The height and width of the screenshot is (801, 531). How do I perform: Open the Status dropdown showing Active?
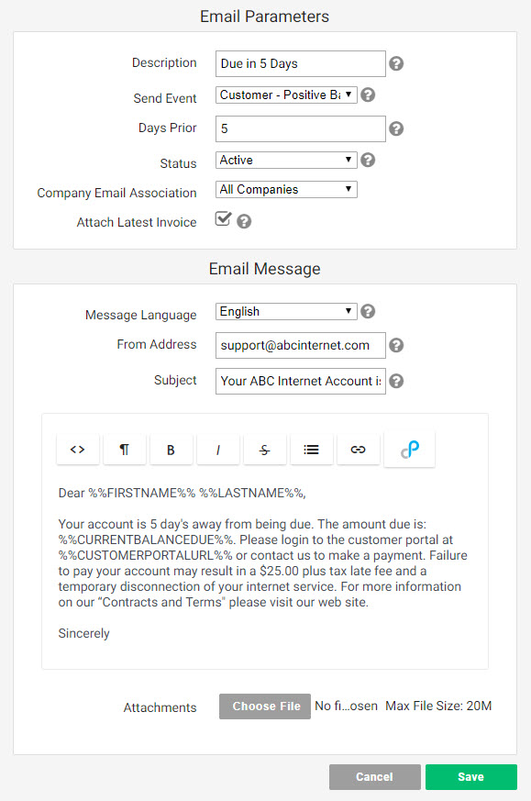[286, 160]
